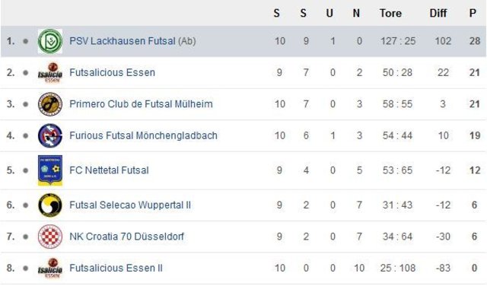Open Futsal Selecao Wuppertal II link
Screen dimensions: 487x286
(130, 205)
